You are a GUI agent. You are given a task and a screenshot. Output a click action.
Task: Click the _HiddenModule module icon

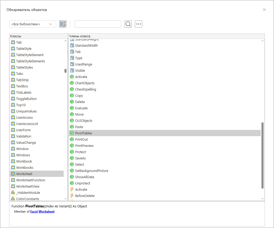pyautogui.click(x=13, y=193)
